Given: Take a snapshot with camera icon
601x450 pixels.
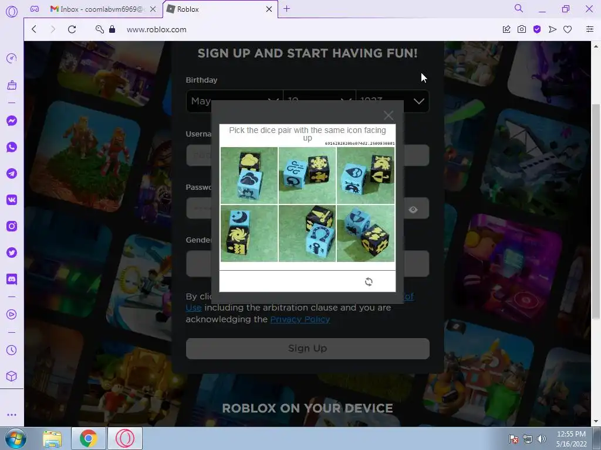Looking at the screenshot, I should (522, 29).
